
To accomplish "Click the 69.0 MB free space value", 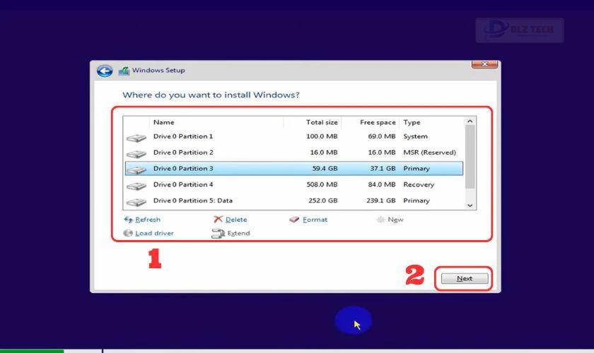I will [381, 136].
